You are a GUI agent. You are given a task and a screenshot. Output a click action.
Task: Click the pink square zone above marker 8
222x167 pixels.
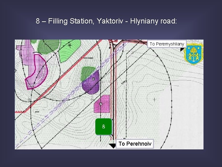102,104
